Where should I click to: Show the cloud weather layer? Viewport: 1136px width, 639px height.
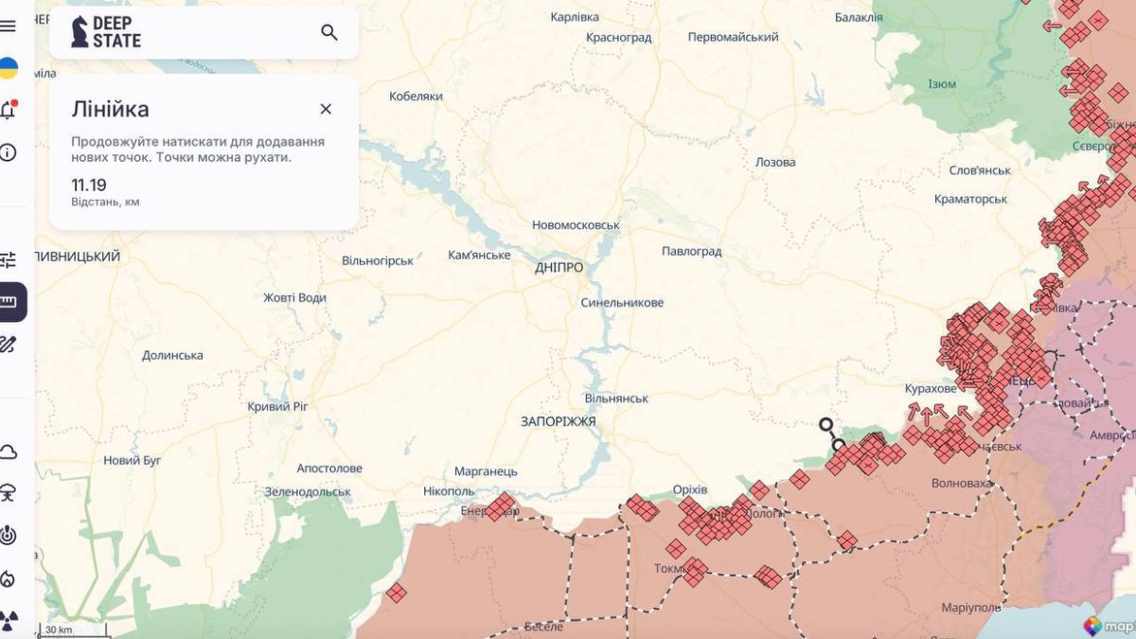(9, 452)
